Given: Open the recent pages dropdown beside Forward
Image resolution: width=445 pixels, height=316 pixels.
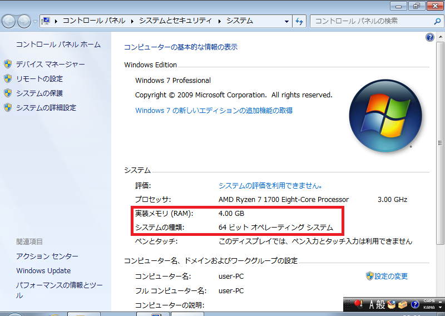Looking at the screenshot, I should click(35, 22).
